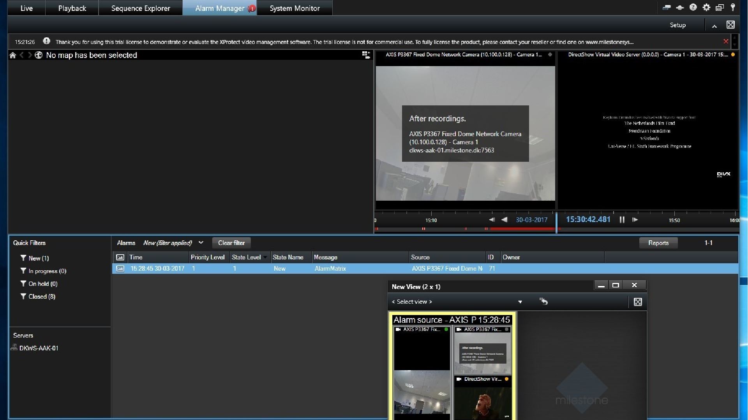This screenshot has width=748, height=420.
Task: Click the status/connection toolbar icon left of joystick icon
Action: 667,7
